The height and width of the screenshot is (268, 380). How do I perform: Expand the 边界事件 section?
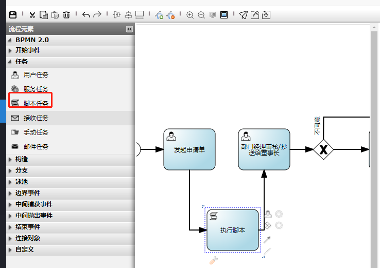27,193
